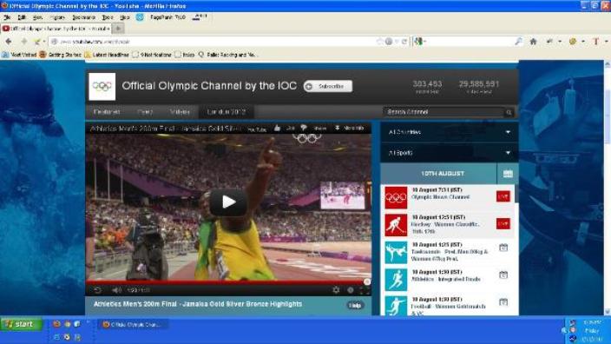Open the search engine selector dropdown
Image resolution: width=611 pixels, height=344 pixels.
tap(420, 42)
